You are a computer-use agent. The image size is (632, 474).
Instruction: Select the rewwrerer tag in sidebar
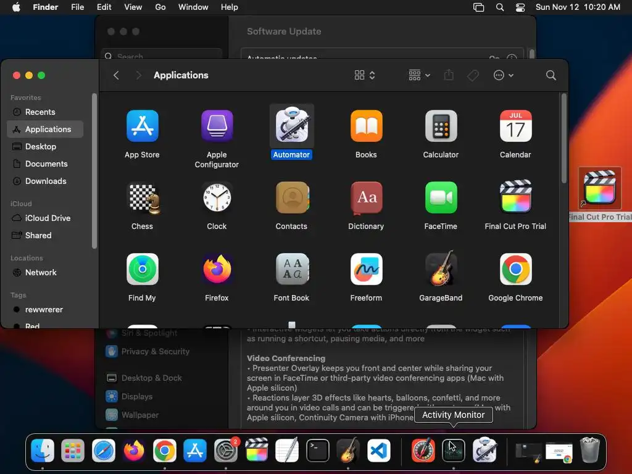click(45, 310)
